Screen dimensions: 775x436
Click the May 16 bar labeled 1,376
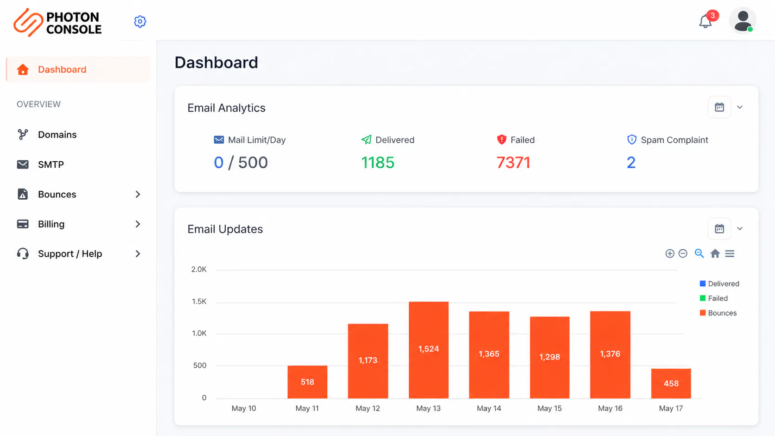[x=610, y=354]
